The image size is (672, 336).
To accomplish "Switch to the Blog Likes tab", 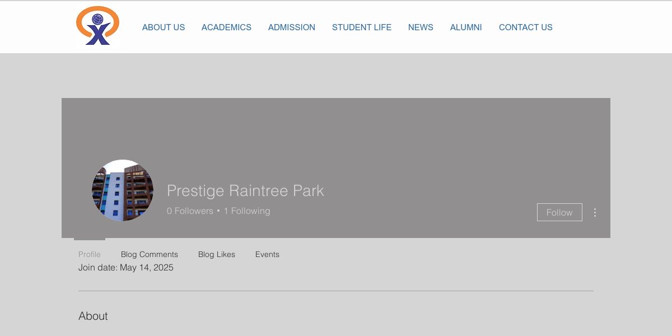I will point(217,254).
